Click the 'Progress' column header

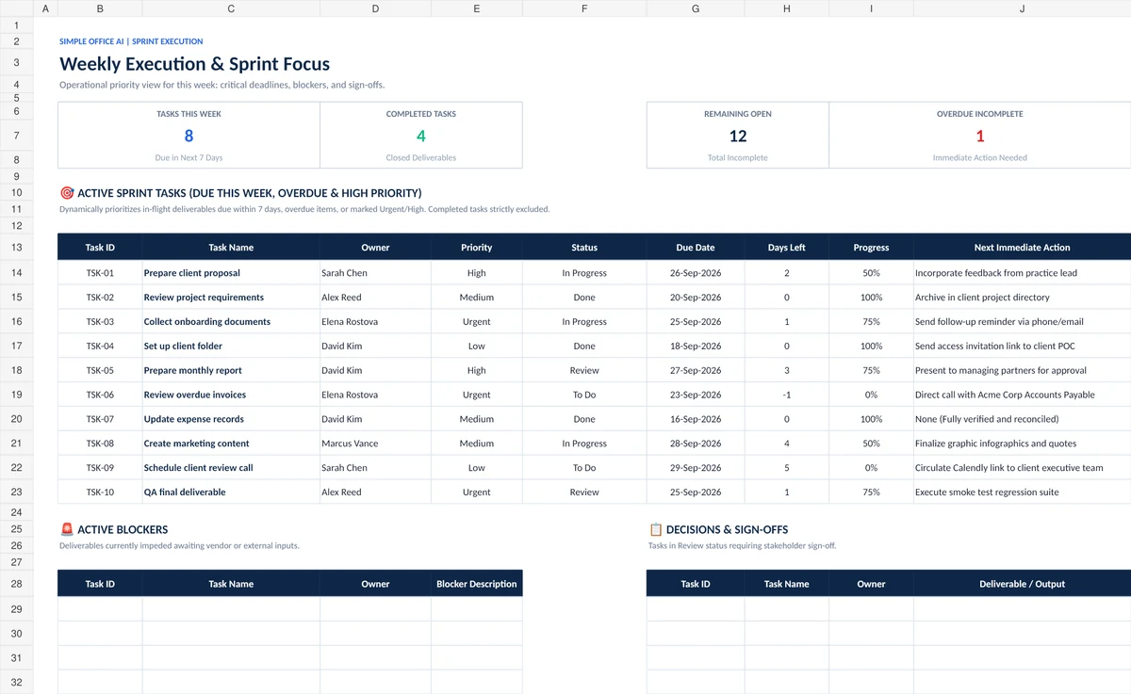click(871, 248)
